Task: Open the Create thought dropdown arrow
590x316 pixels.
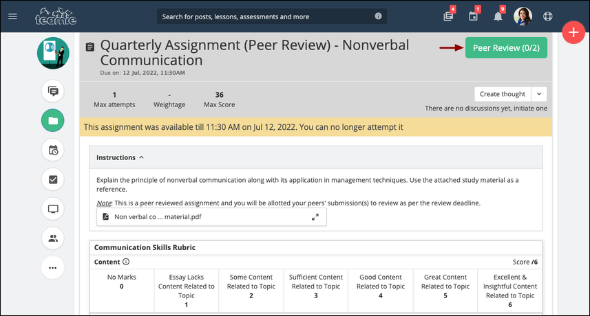Action: [539, 94]
